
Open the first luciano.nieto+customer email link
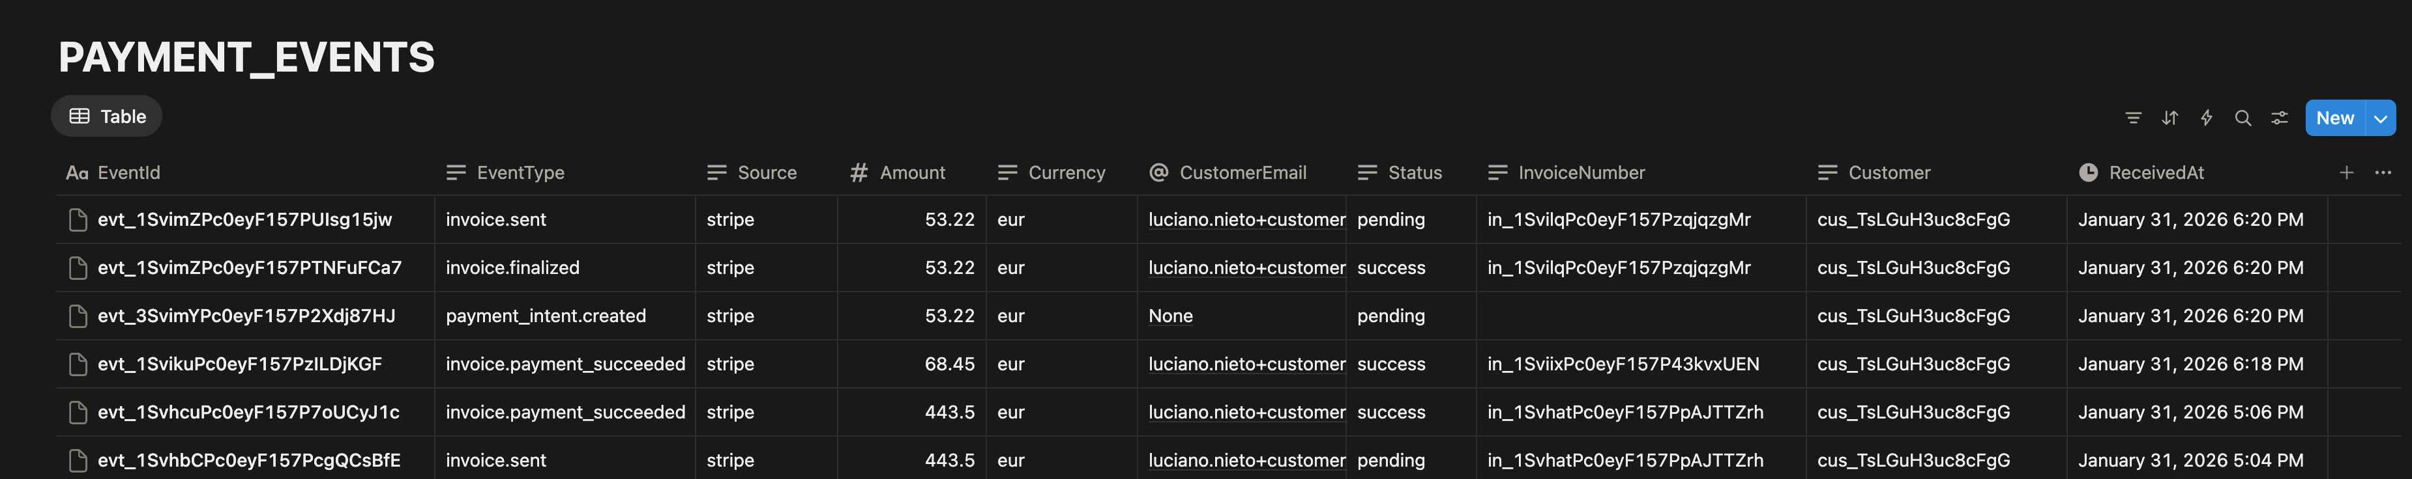coord(1245,220)
